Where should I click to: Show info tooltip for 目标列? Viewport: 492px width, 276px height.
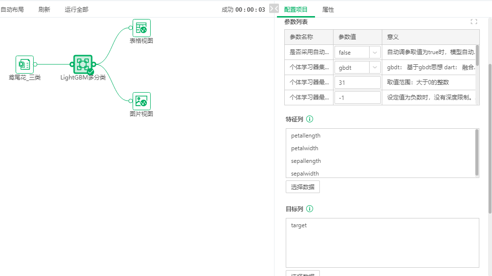pos(310,209)
